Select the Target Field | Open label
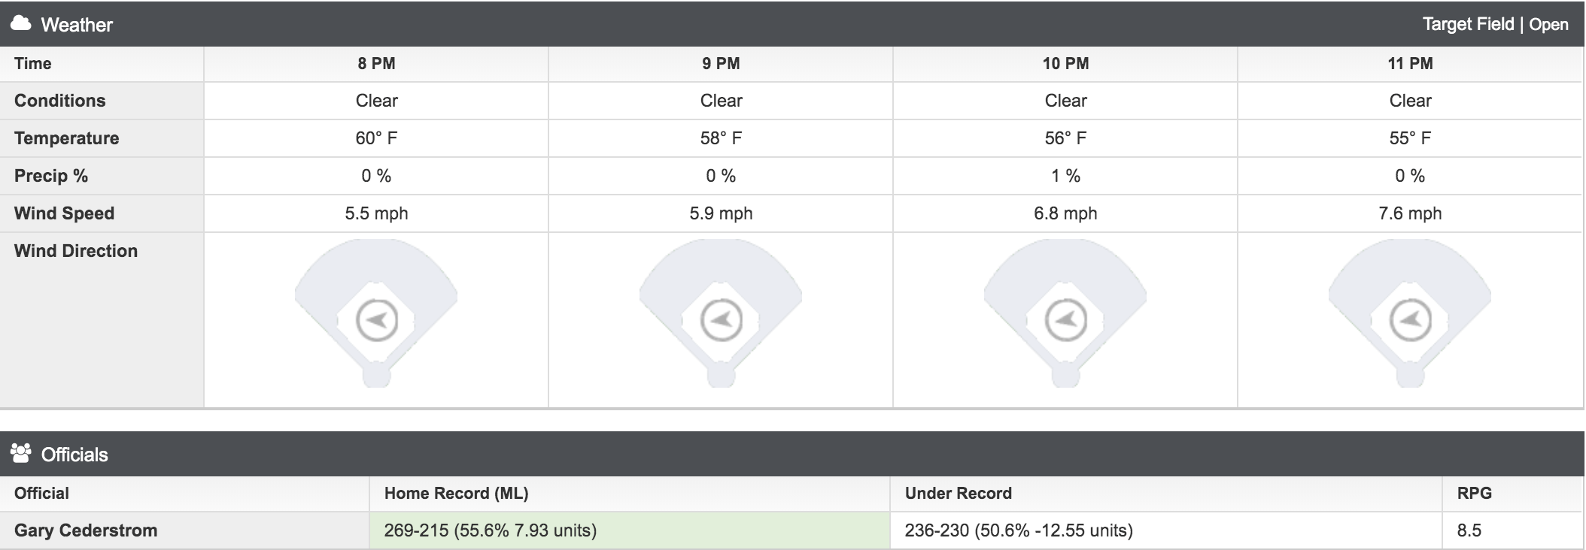The image size is (1586, 550). pos(1495,24)
